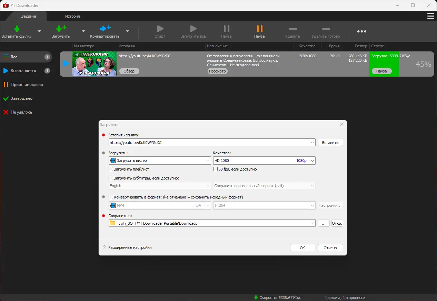
Task: Enable the convert to format checkbox
Action: (111, 197)
